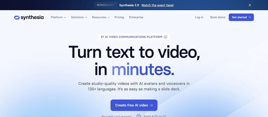This screenshot has width=268, height=117.
Task: Click the info icon beside platform badge
Action: pyautogui.click(x=165, y=37)
